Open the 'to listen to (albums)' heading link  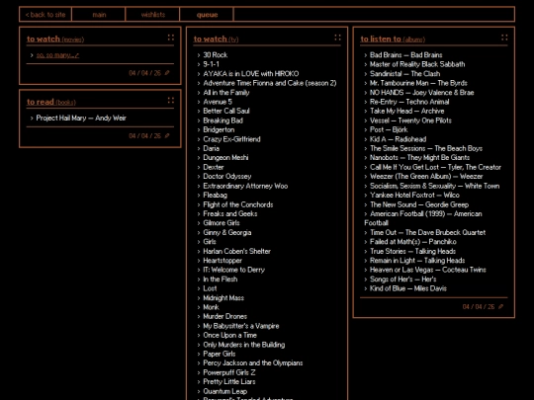(x=393, y=40)
